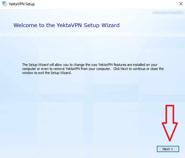185x158 pixels.
Task: Click the red downward arrow annotation
Action: tap(170, 123)
